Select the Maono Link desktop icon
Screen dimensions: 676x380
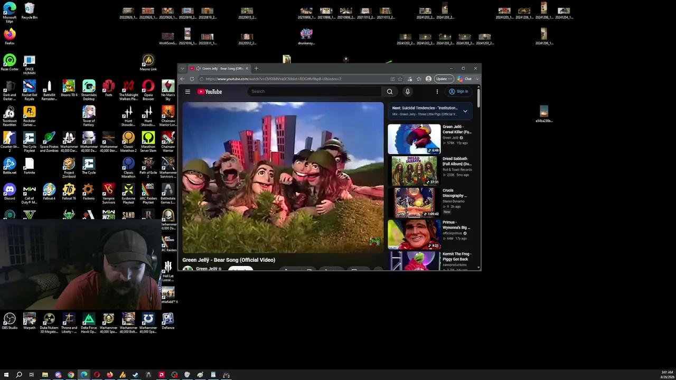(x=148, y=63)
